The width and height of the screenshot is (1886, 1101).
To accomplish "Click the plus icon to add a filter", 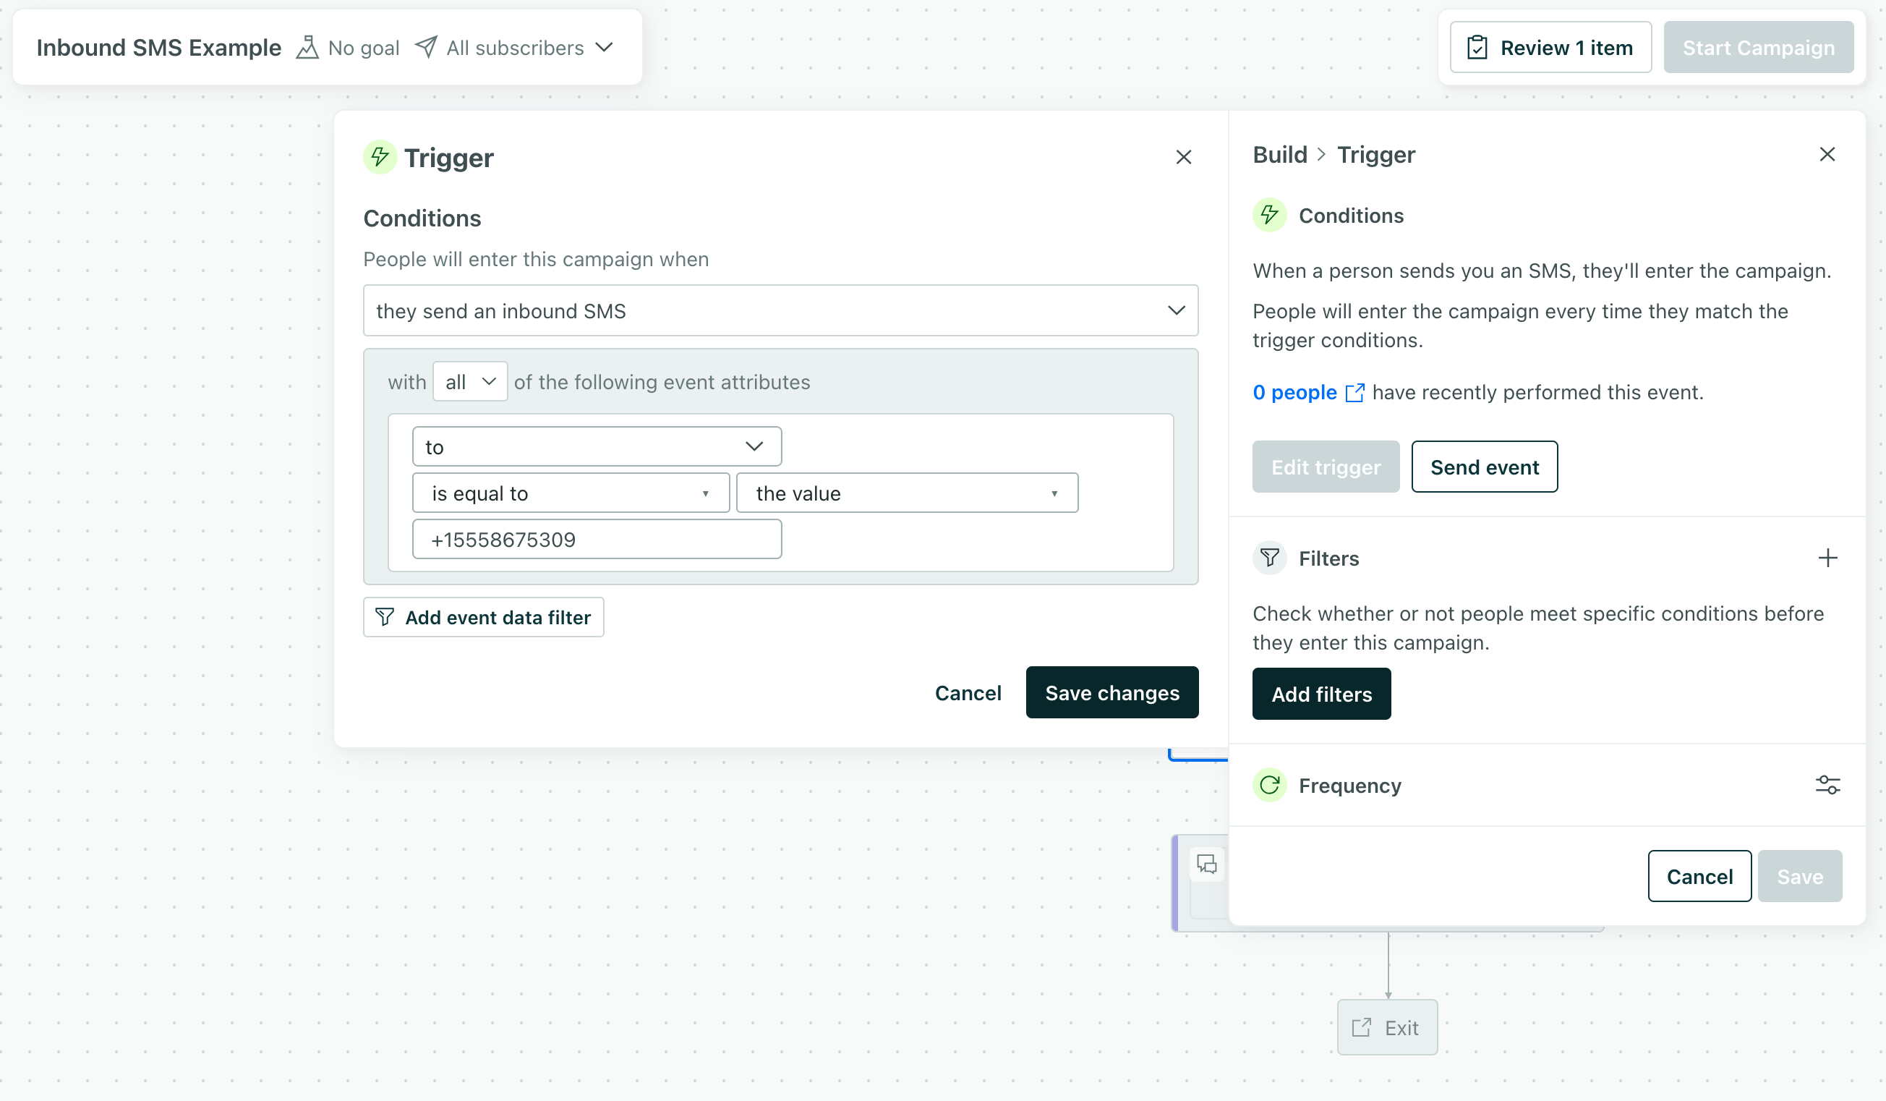I will click(x=1828, y=558).
